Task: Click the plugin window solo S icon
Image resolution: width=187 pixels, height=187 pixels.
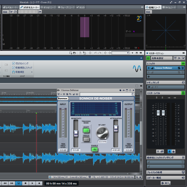Action: click(x=67, y=94)
